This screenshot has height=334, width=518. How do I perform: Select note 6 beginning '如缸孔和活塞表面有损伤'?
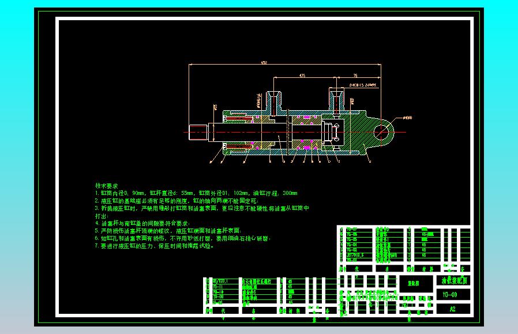point(183,238)
